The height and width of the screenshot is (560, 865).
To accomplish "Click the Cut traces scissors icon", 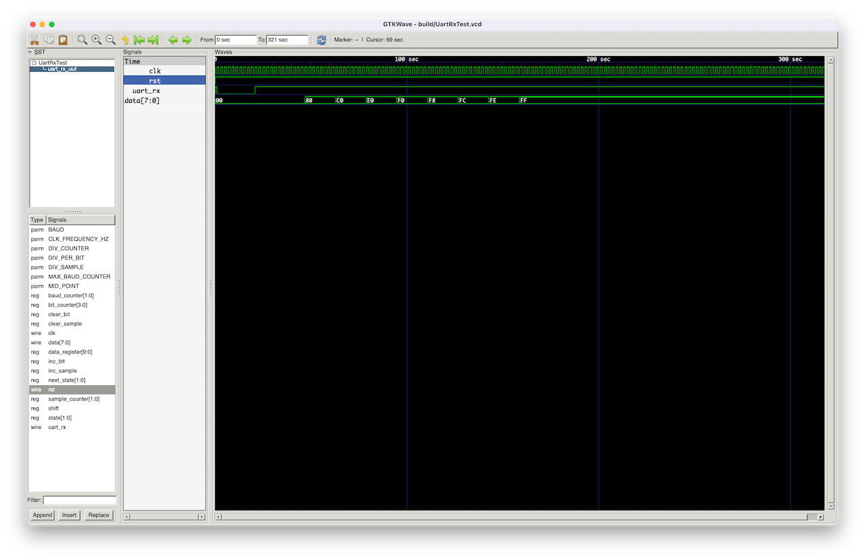I will coord(34,40).
